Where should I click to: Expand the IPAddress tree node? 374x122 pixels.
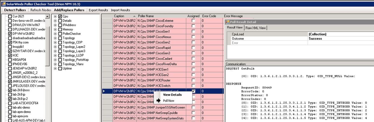pos(55,25)
